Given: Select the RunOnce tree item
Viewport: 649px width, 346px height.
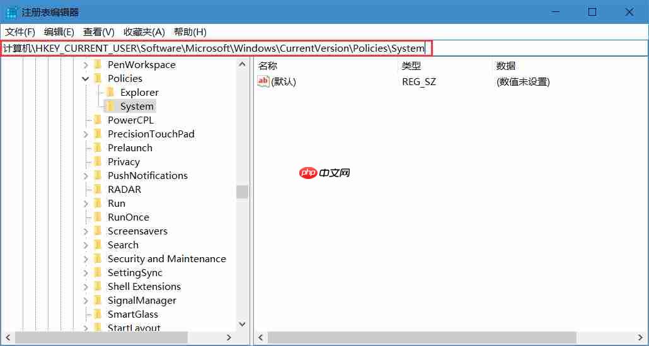Looking at the screenshot, I should click(129, 217).
